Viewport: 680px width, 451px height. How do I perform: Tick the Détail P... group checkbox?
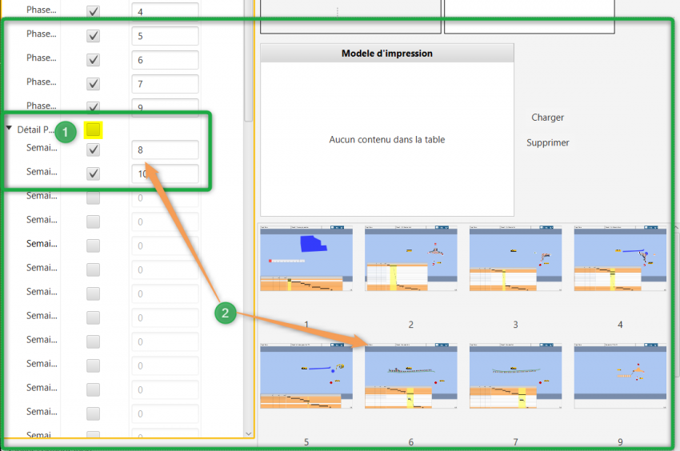(x=94, y=130)
